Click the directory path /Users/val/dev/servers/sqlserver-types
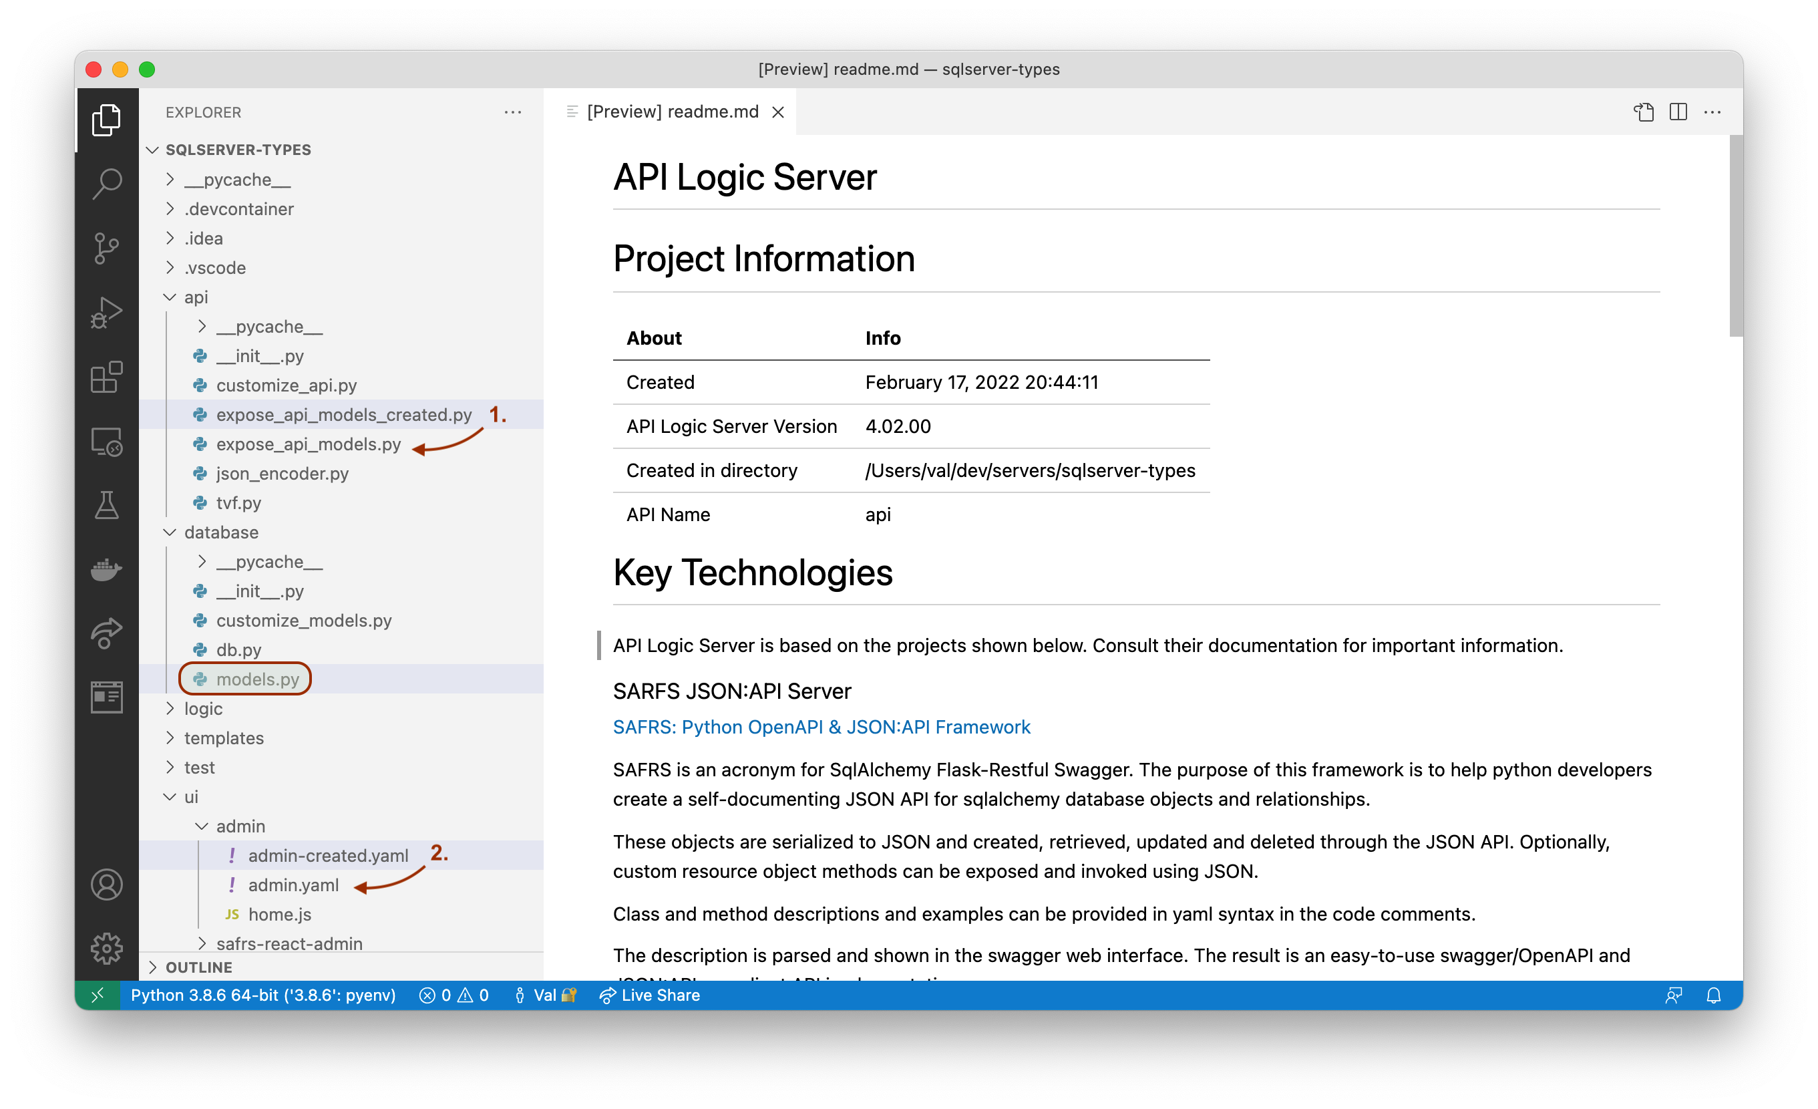The width and height of the screenshot is (1818, 1109). click(1030, 470)
